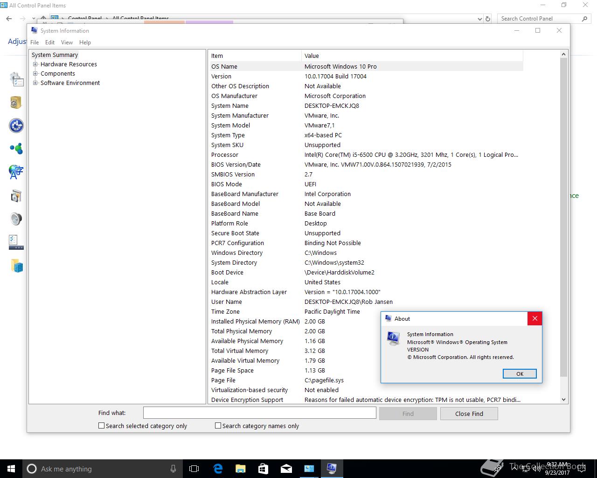Click the scrollbar up arrow in details pane
This screenshot has height=478, width=597.
(563, 54)
